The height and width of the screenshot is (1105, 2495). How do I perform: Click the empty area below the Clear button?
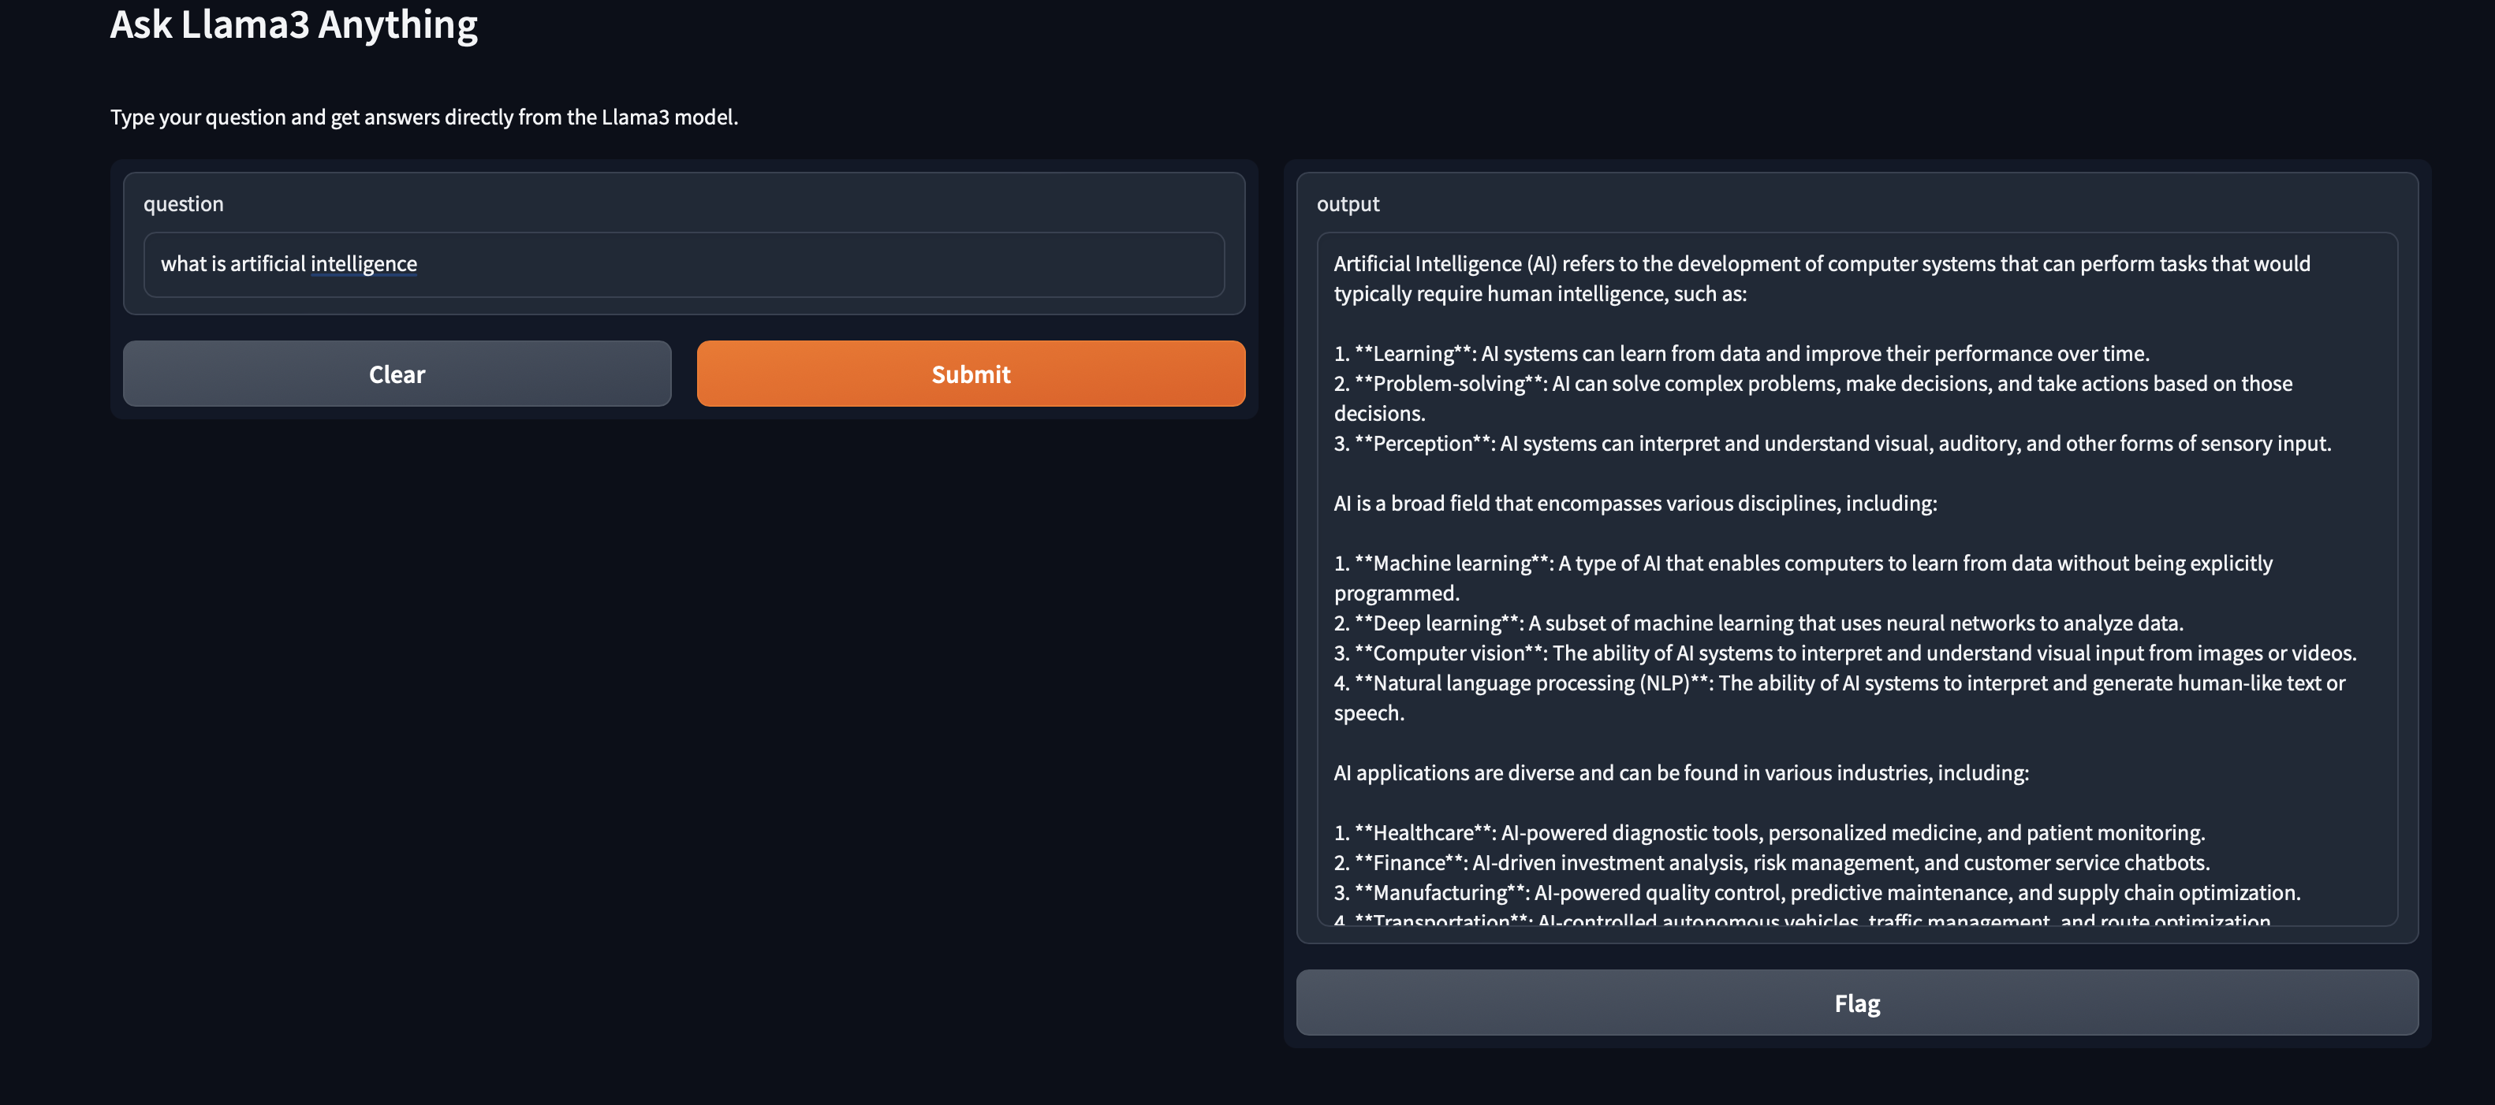click(397, 581)
